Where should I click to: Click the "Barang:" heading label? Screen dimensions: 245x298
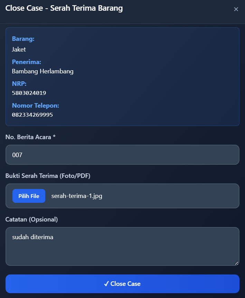[x=23, y=39]
